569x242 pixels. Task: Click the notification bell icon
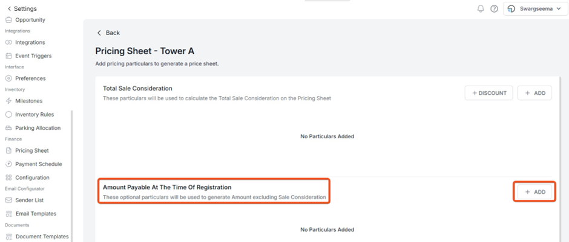481,8
